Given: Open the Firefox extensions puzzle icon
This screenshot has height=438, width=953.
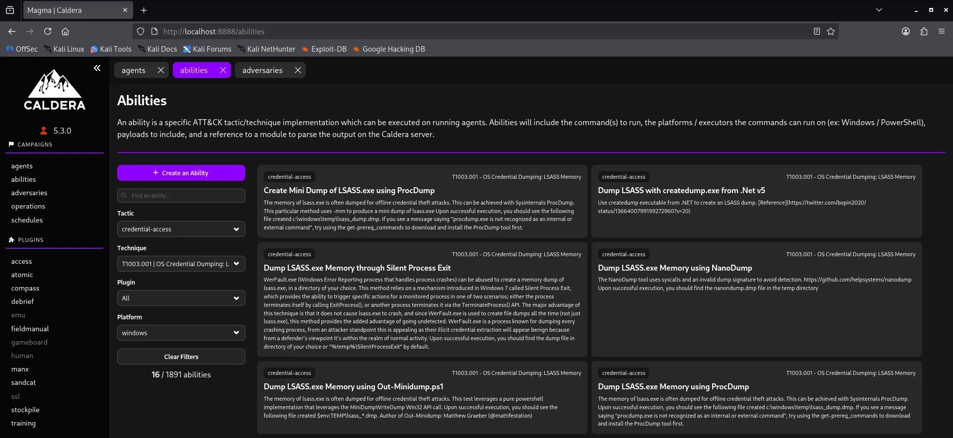Looking at the screenshot, I should coord(924,31).
